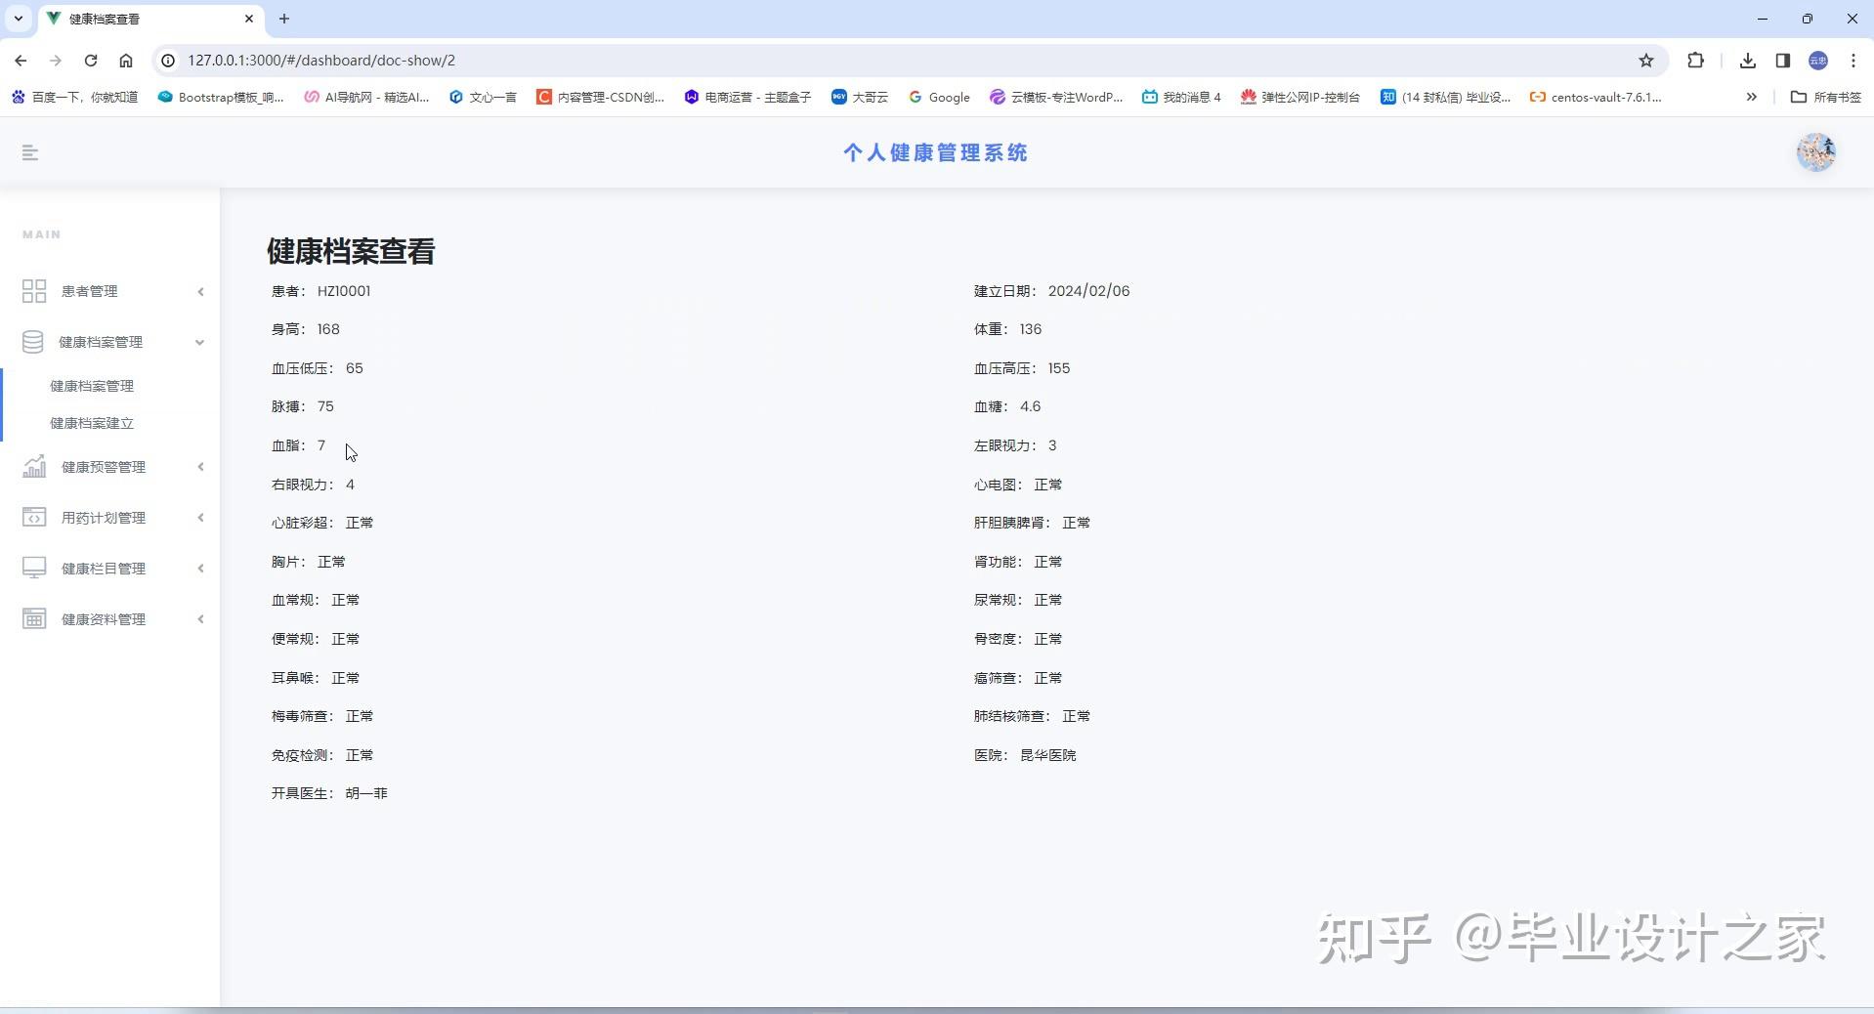The image size is (1874, 1014).
Task: Open the browser home page icon
Action: click(x=126, y=61)
